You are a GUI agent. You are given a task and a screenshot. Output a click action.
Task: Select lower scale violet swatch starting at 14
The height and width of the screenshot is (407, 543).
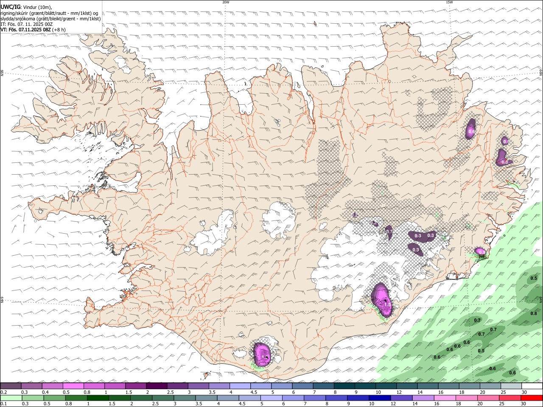(x=423, y=398)
